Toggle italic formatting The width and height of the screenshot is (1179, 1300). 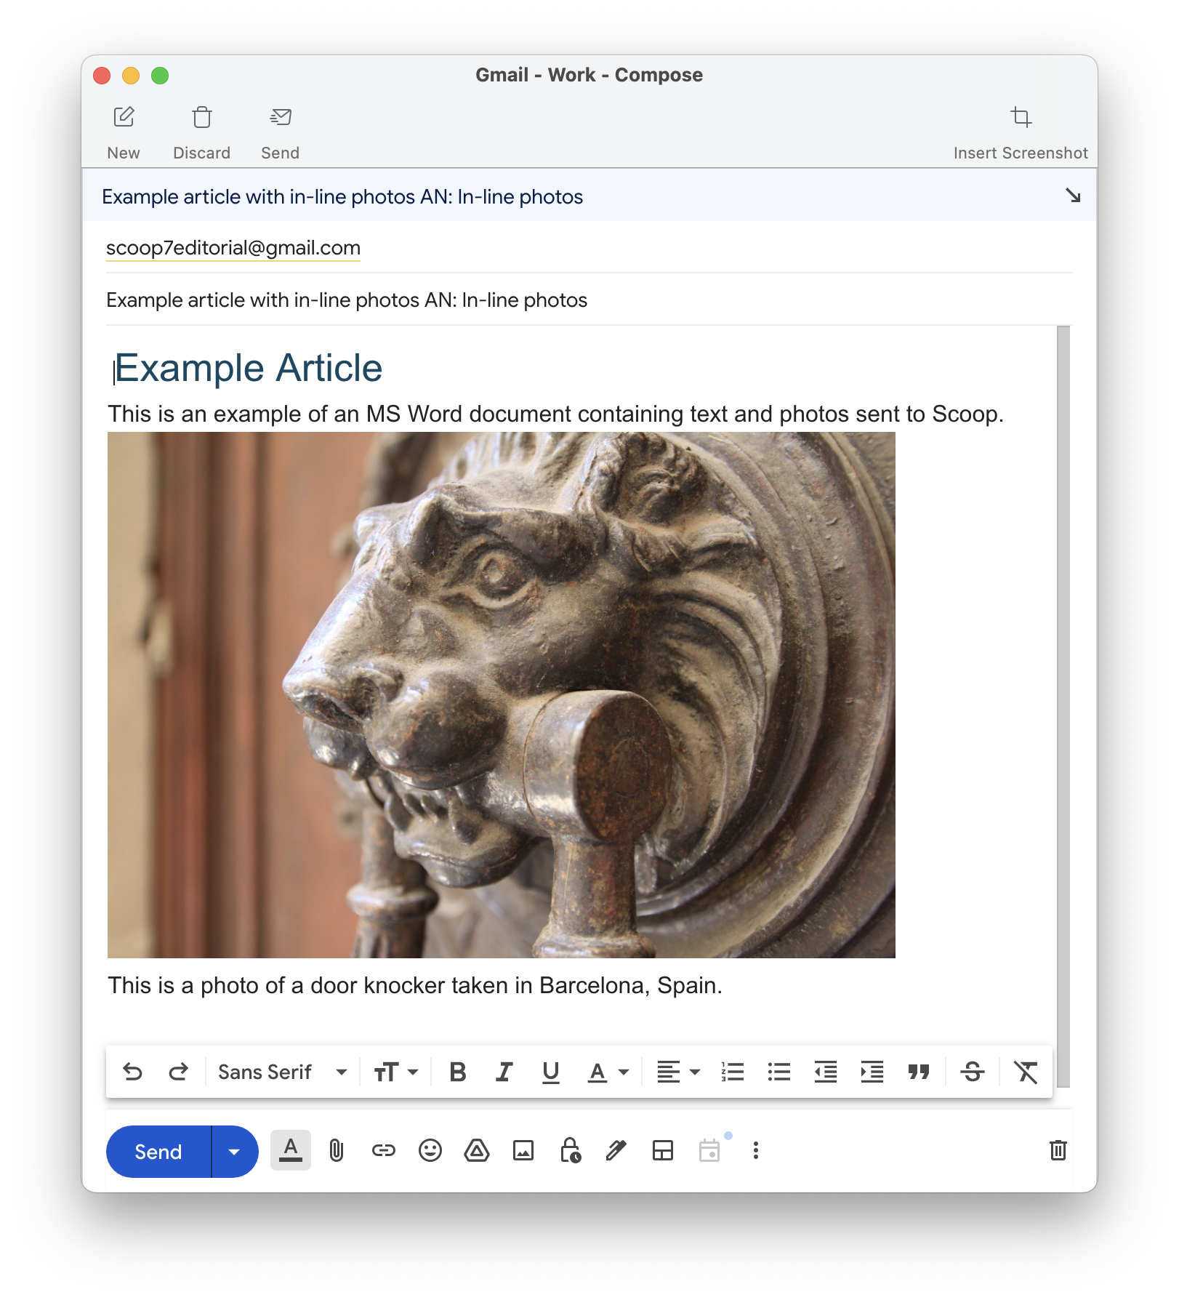[x=504, y=1072]
